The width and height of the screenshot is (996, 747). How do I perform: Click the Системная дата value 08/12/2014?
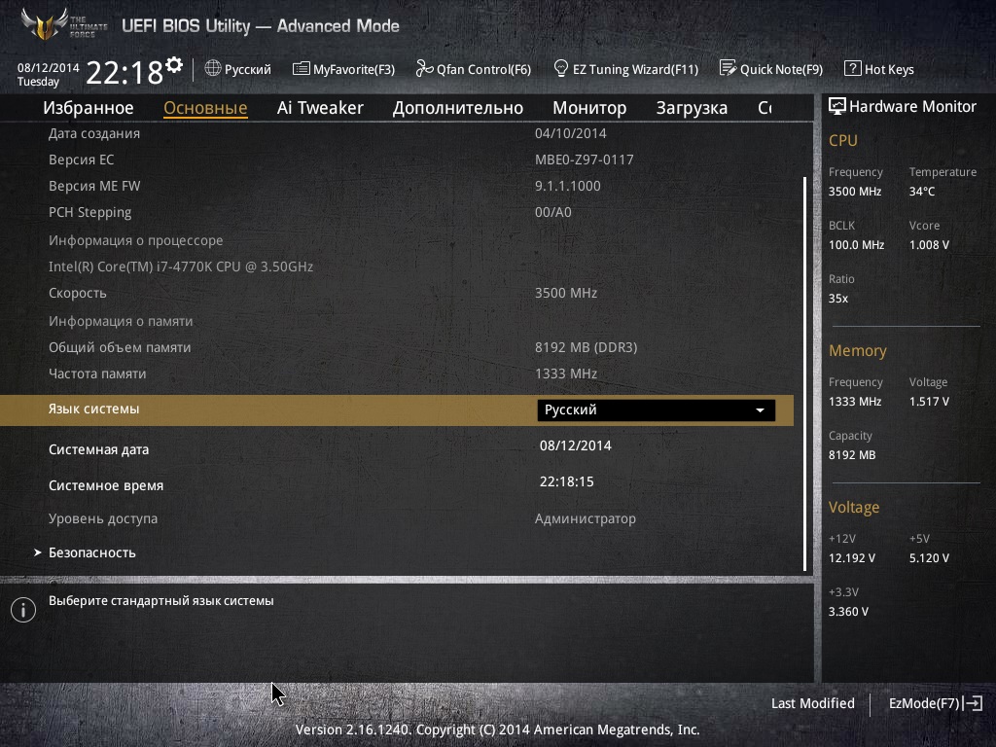[x=576, y=445]
